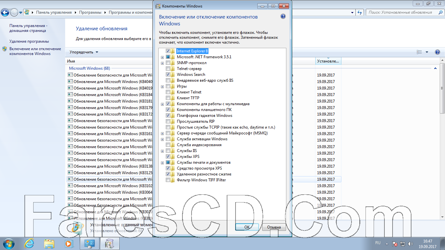Click the shield icon beside Windows features link

coord(5,49)
